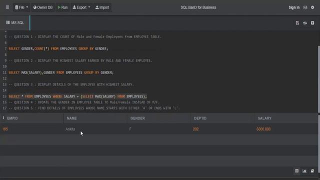Click line 7 SELECT GENDER,COUNT query
The width and height of the screenshot is (320, 180).
click(58, 48)
